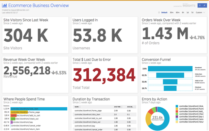Sort table by the AVG DB column arrows
The image size is (209, 131).
coord(135,107)
